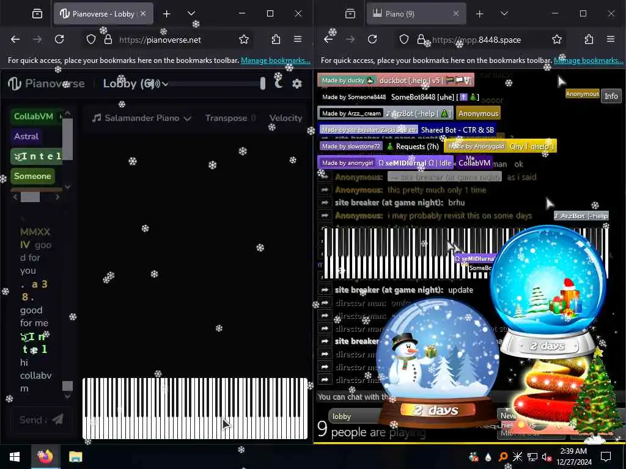This screenshot has width=626, height=469.
Task: Click the muted volume tray icon
Action: point(547,457)
